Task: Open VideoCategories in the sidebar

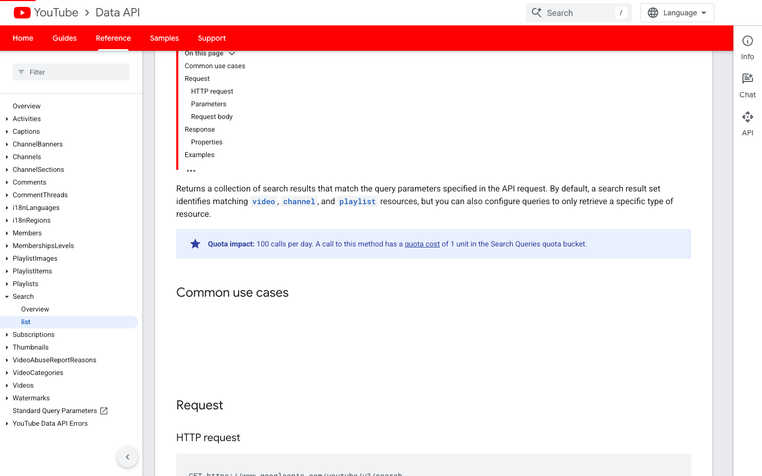Action: tap(38, 373)
